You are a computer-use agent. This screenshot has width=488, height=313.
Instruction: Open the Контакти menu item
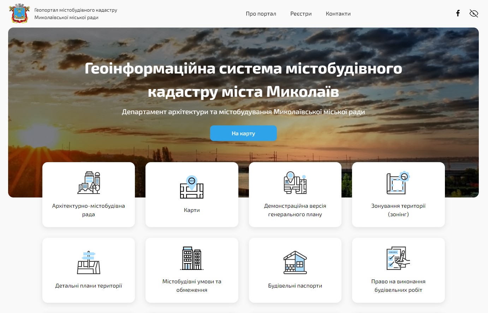(338, 14)
